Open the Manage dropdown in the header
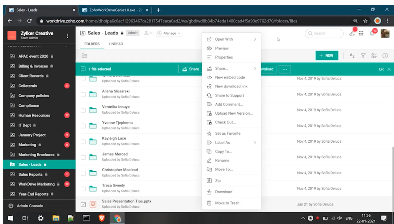 (x=169, y=33)
